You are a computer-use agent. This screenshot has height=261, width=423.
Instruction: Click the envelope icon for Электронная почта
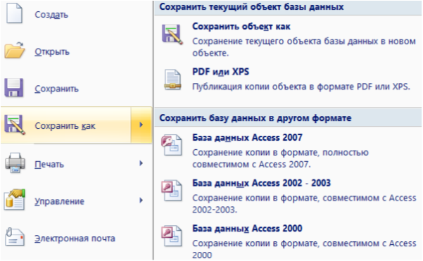click(15, 237)
